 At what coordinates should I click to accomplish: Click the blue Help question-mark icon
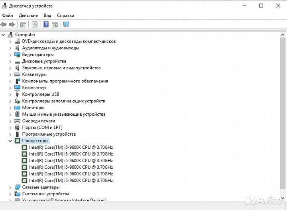(46, 24)
